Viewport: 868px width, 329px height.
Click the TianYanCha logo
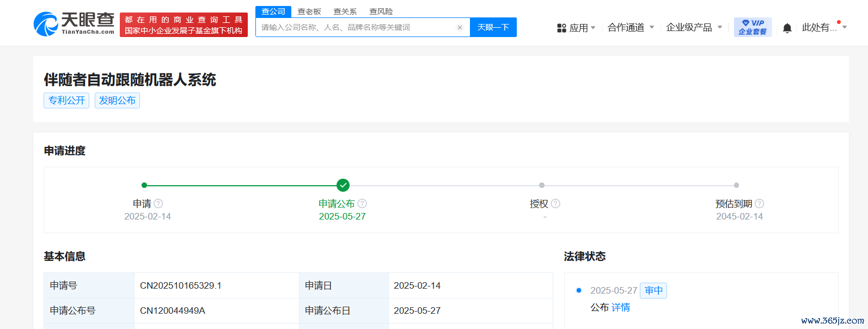[74, 24]
